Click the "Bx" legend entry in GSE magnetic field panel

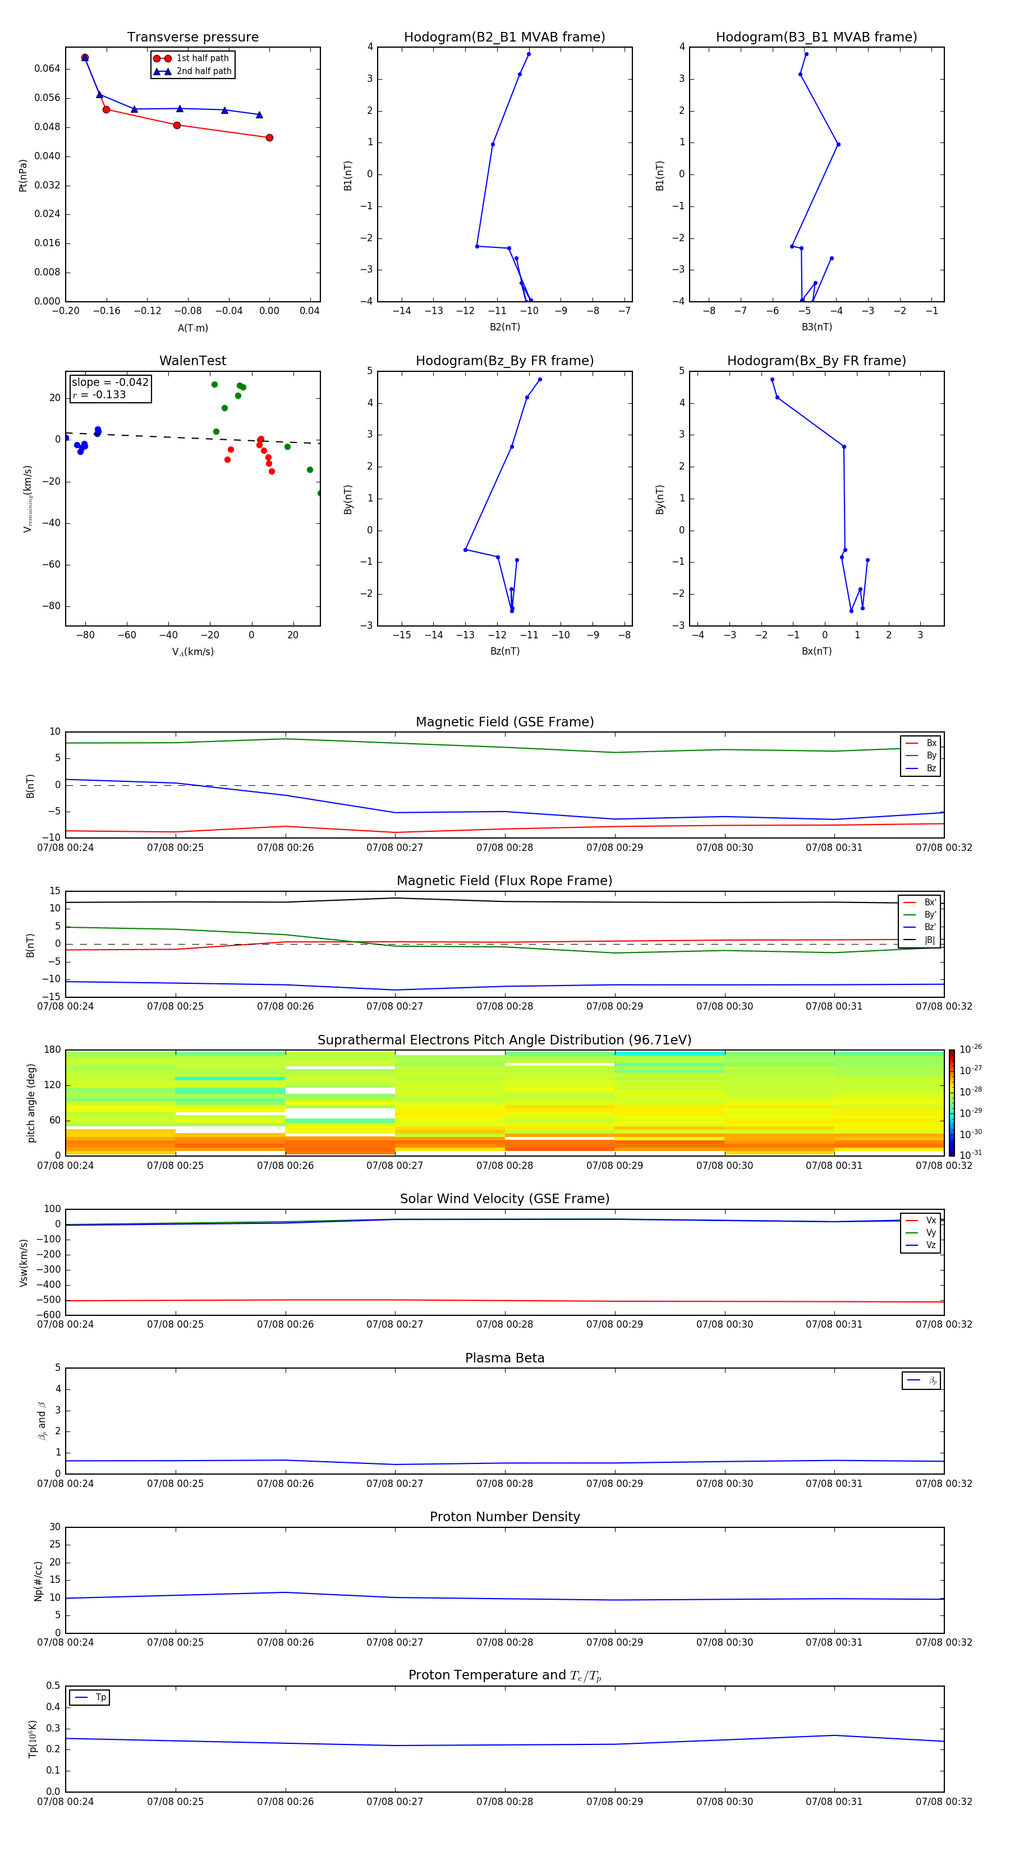point(921,743)
